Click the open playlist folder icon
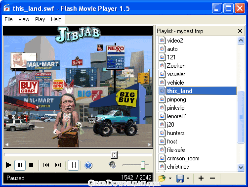The image size is (248, 187). pyautogui.click(x=162, y=178)
